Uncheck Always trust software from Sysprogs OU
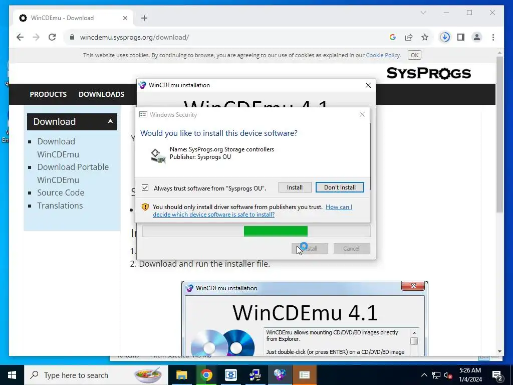 tap(145, 188)
